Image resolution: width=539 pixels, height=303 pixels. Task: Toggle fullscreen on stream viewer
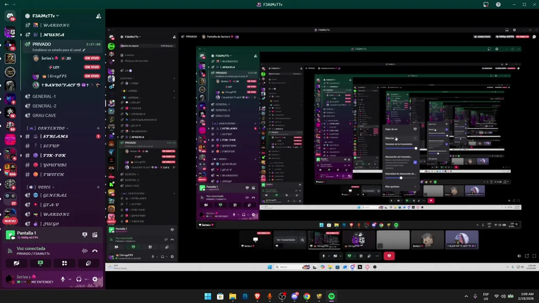click(x=534, y=256)
